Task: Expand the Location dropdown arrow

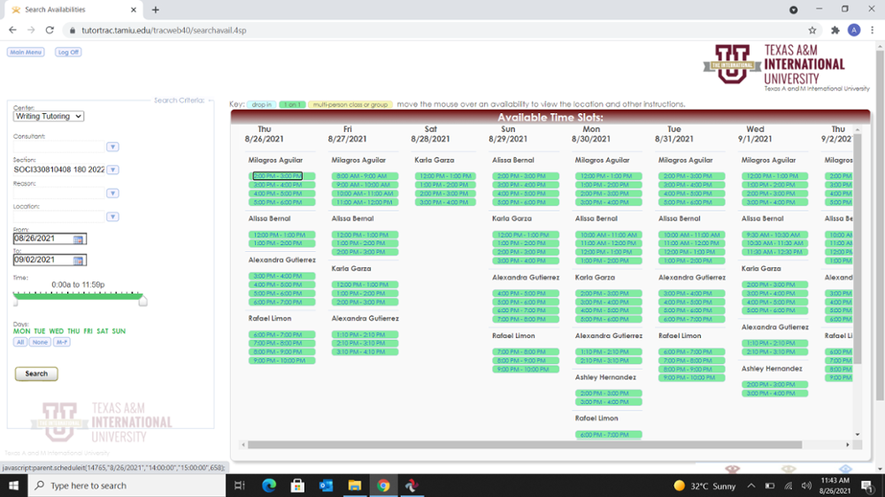Action: 113,217
